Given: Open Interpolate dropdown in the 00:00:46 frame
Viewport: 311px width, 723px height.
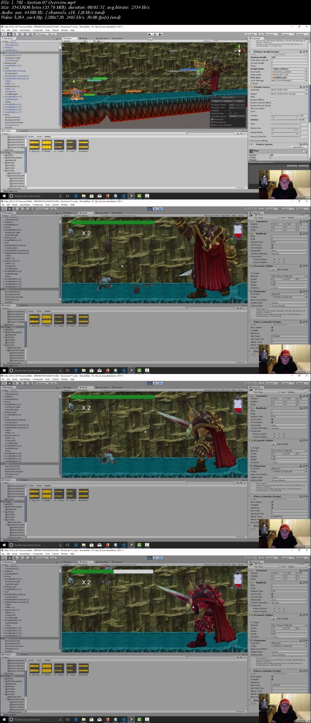Looking at the screenshot, I should [x=289, y=251].
